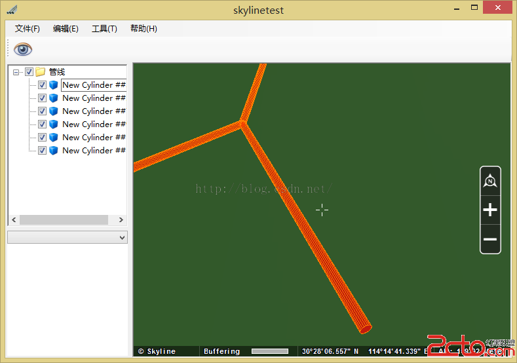Select the first New Cylinder tree item
Viewport: 517px width, 363px height.
94,85
